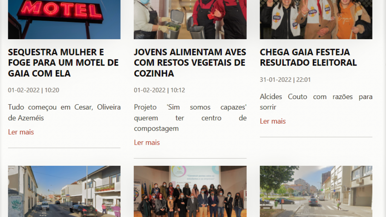Open the Chega supporters celebration photo

pos(316,20)
